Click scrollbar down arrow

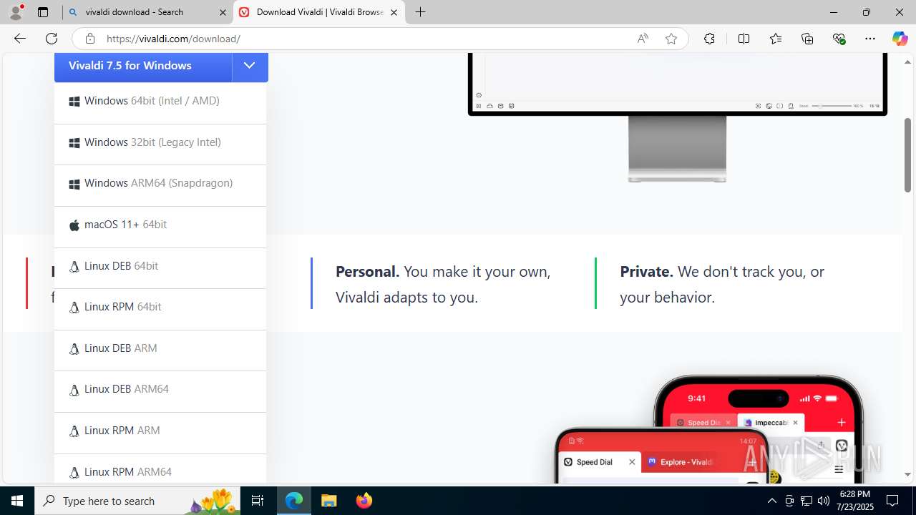907,475
